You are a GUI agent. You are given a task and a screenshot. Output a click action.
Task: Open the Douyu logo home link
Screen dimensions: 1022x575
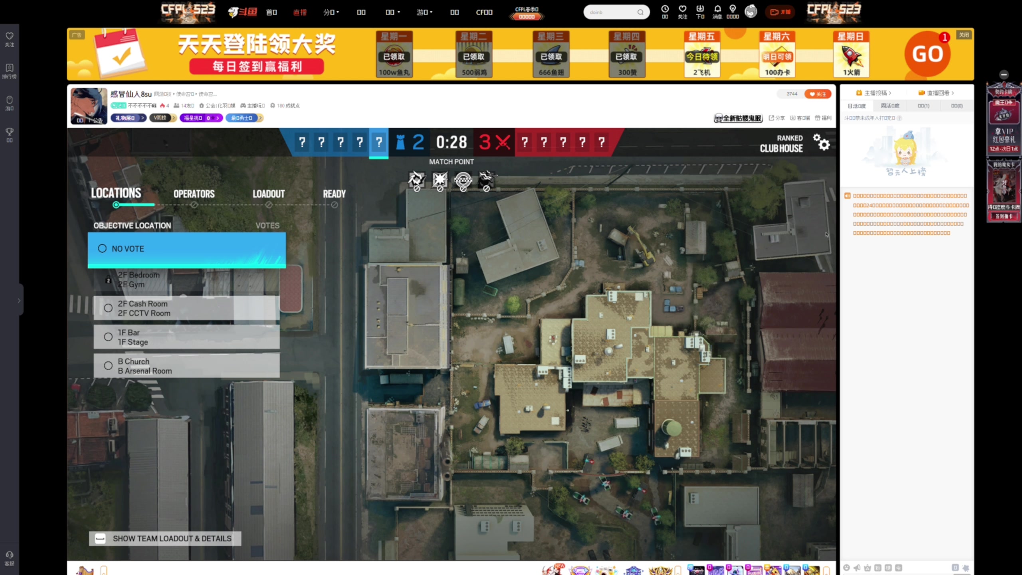tap(242, 12)
